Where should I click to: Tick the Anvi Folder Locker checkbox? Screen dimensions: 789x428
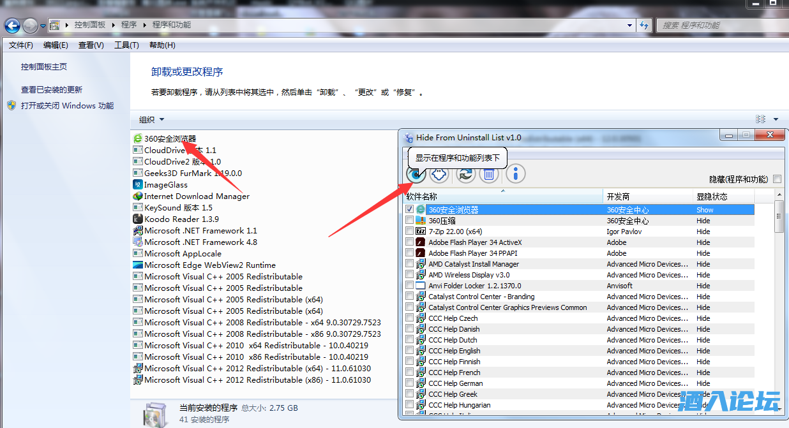[x=409, y=285]
